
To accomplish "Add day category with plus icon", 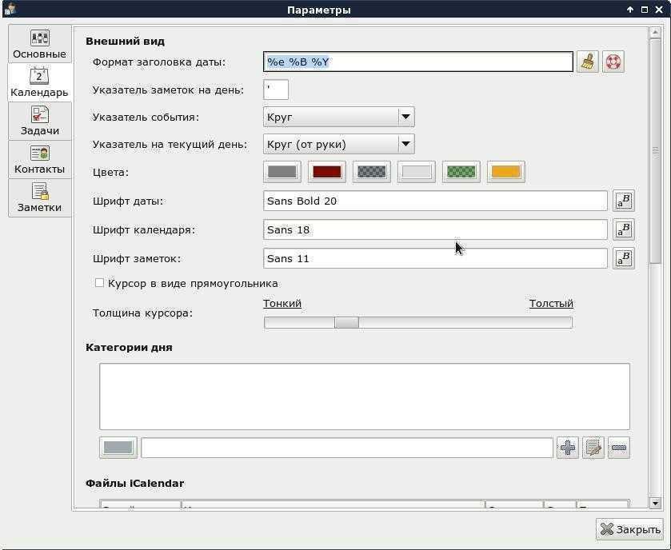I will tap(568, 448).
